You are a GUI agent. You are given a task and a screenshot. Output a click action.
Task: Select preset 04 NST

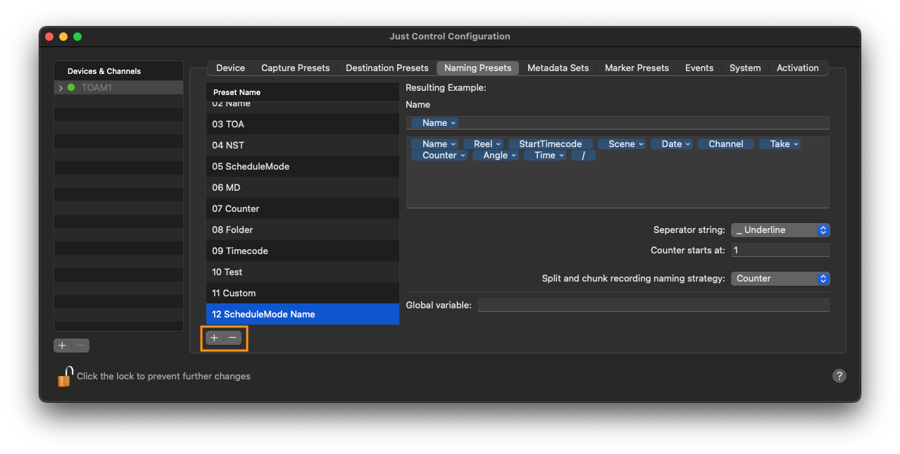pos(303,145)
